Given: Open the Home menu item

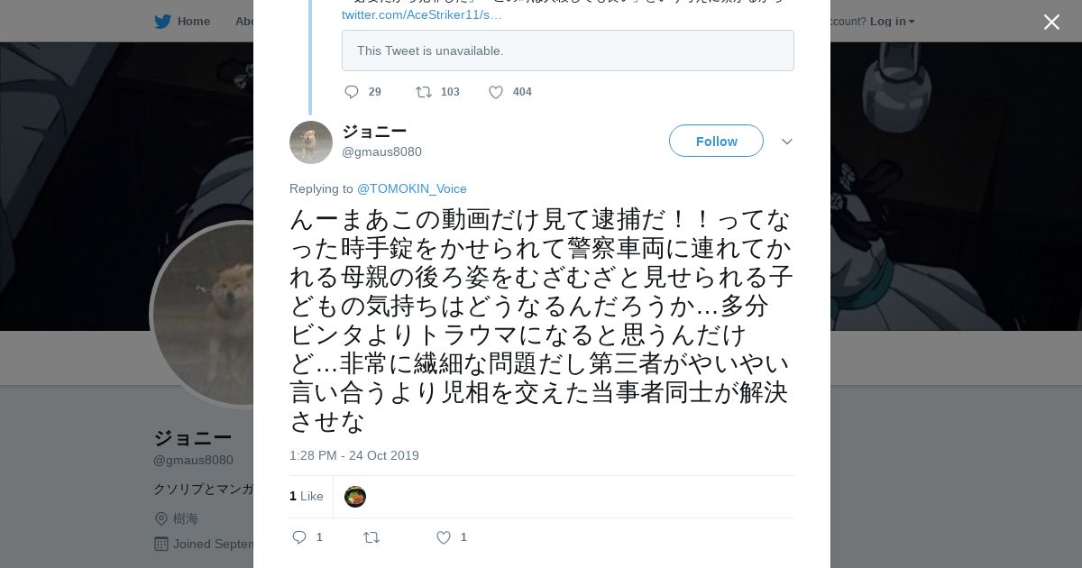Looking at the screenshot, I should (193, 22).
